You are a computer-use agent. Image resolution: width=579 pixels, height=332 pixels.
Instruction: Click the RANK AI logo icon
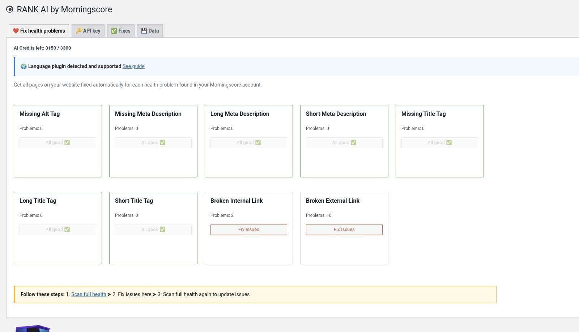point(10,9)
